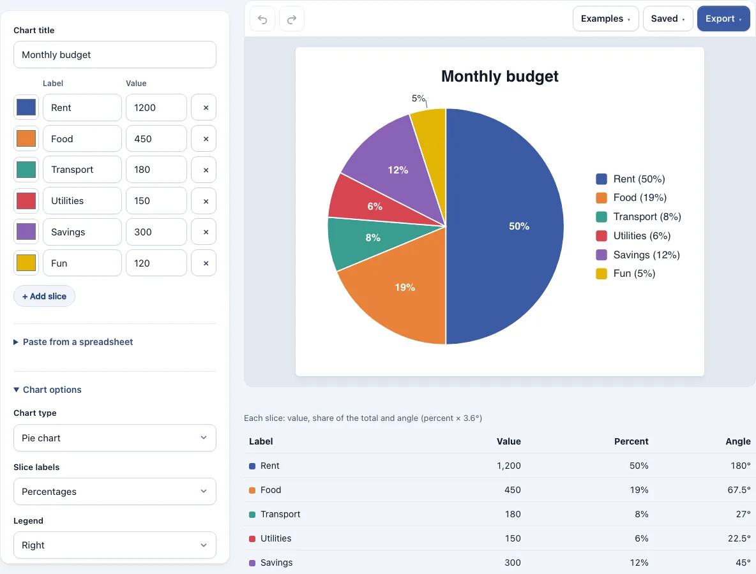
Task: Edit the Utilities label field
Action: click(82, 201)
